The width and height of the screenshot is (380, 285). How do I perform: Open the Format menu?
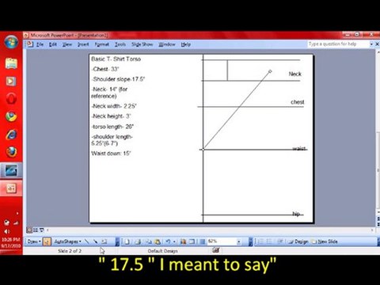tap(101, 44)
